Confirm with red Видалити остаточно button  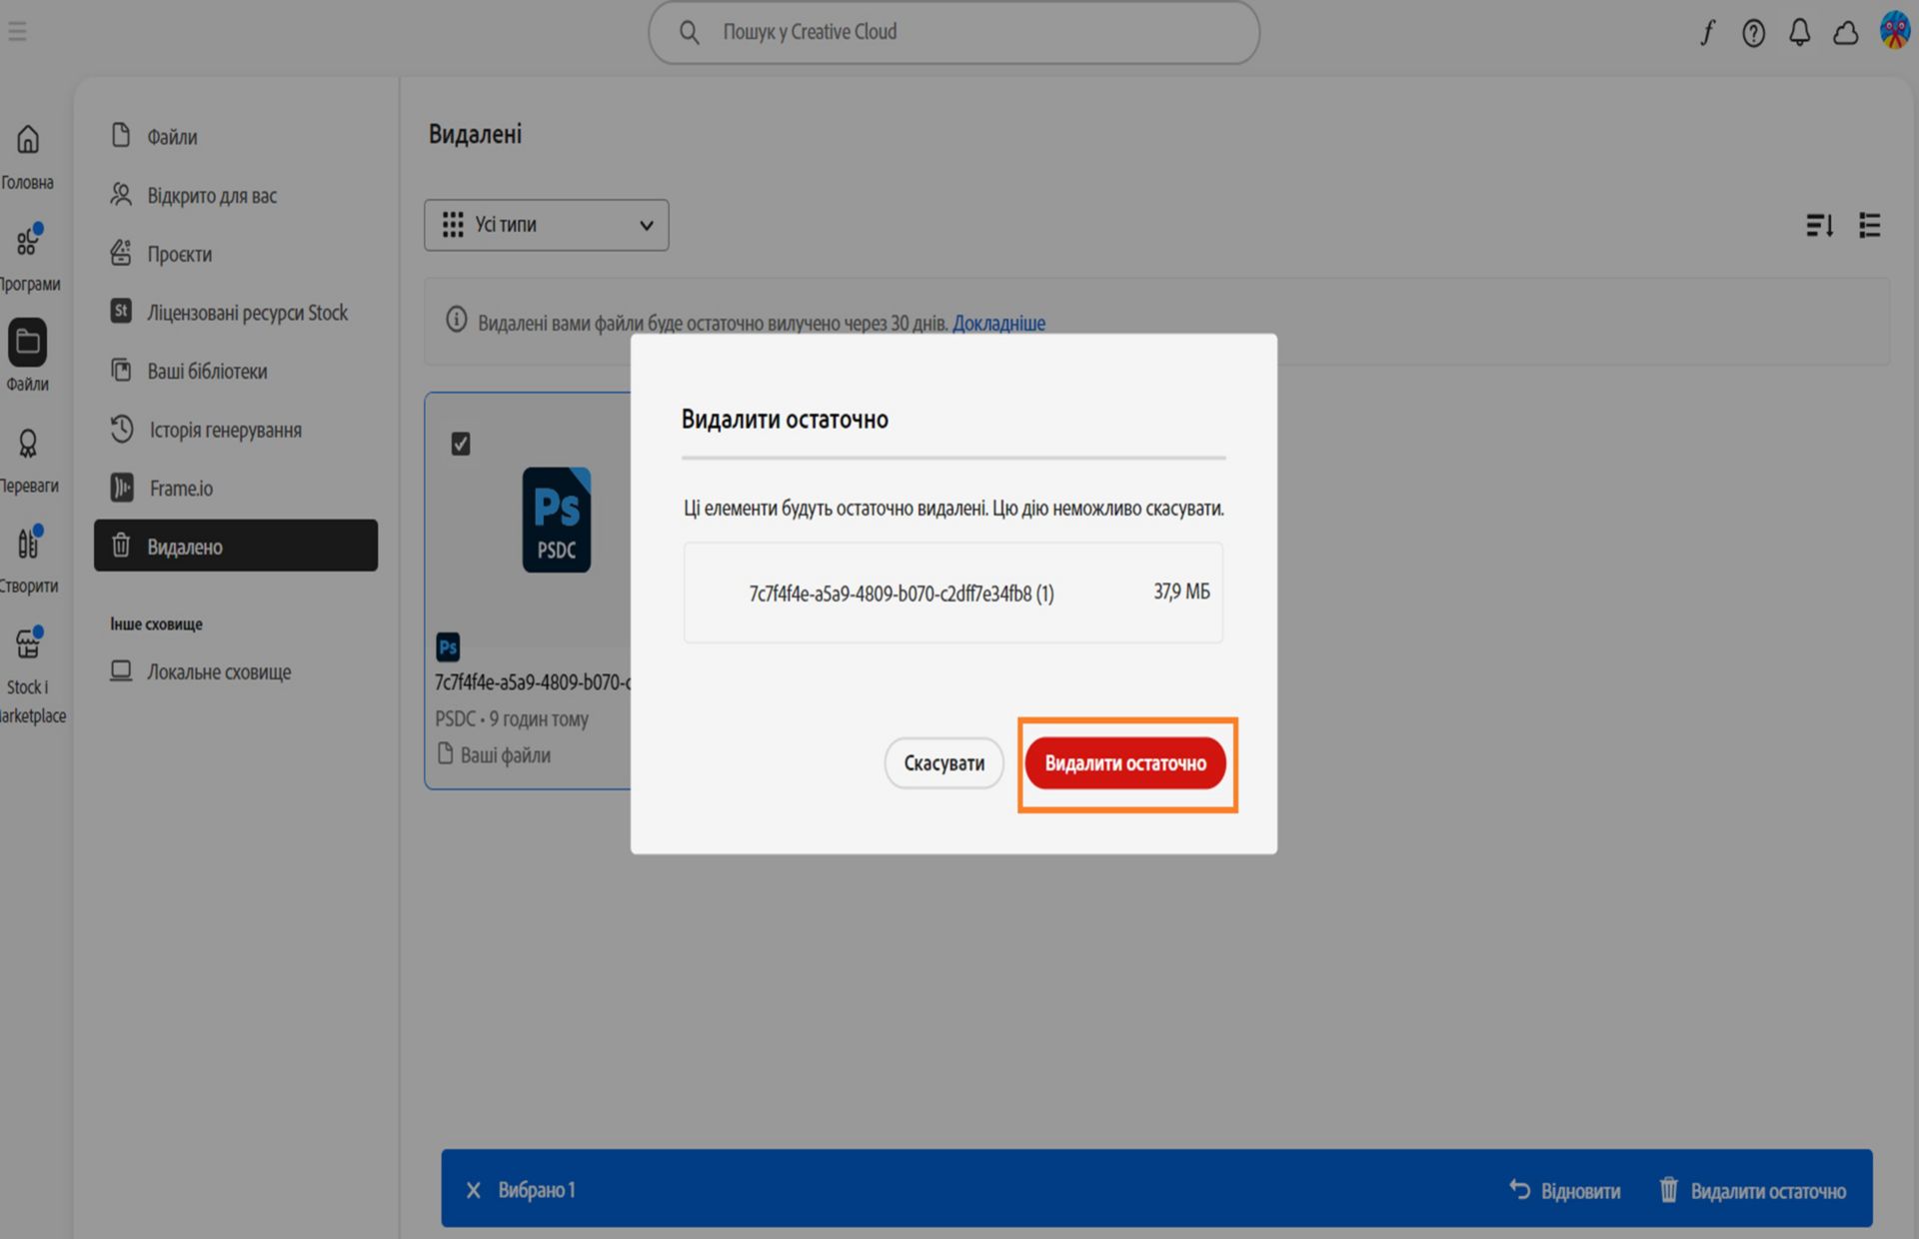coord(1125,763)
